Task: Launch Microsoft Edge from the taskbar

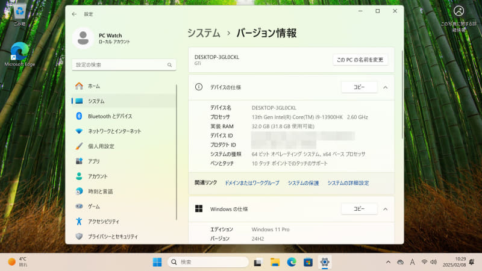Action: pos(292,262)
